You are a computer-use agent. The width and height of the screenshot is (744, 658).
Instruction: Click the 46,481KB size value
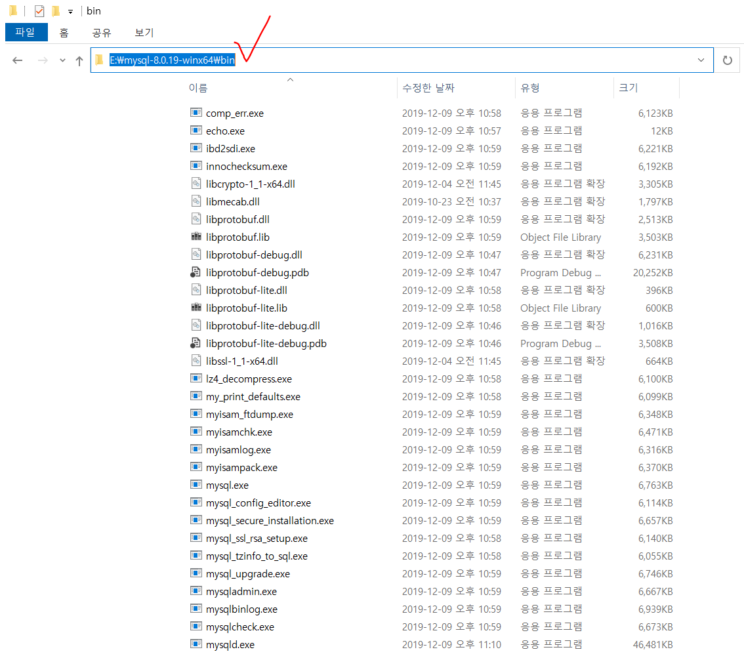(x=653, y=644)
